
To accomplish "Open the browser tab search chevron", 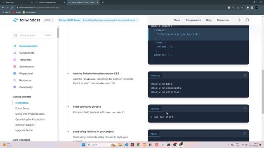I will tap(242, 2).
